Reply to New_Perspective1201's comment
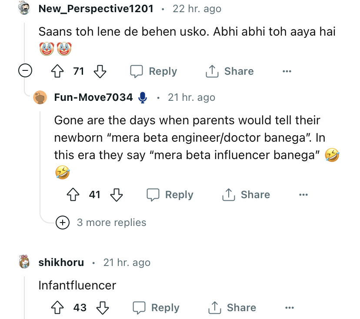360x319 pixels. 154,71
